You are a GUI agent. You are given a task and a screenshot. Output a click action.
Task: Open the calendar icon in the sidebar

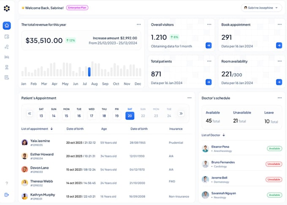coord(7,37)
